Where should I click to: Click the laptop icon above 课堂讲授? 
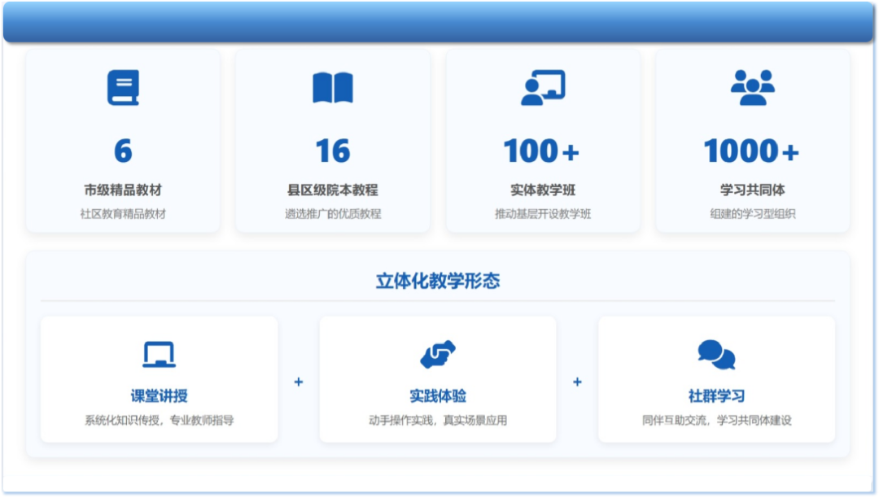[x=159, y=355]
